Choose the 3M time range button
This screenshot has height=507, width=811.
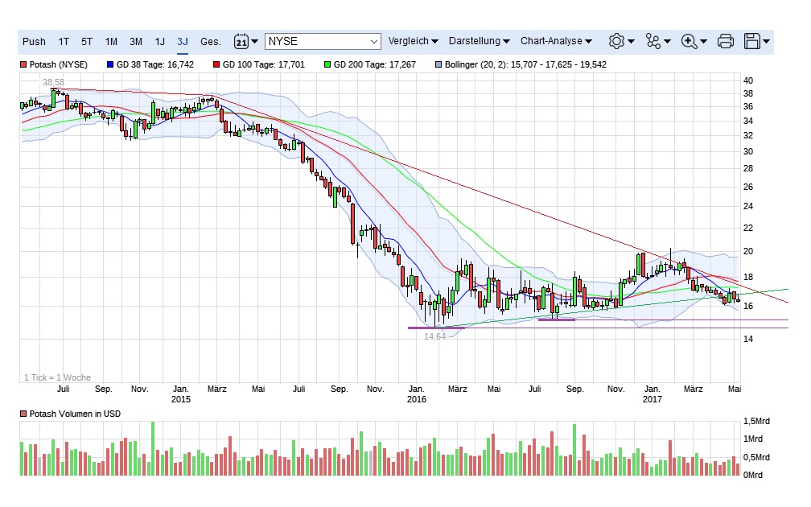click(x=136, y=41)
